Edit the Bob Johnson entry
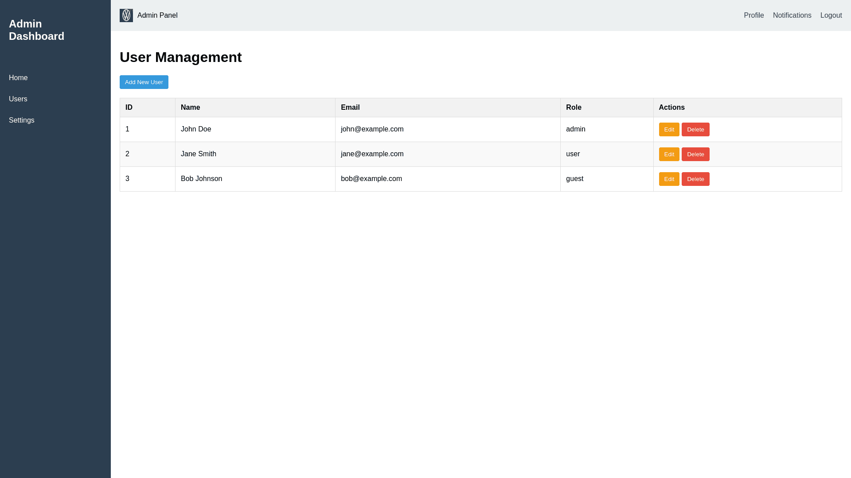 point(669,179)
